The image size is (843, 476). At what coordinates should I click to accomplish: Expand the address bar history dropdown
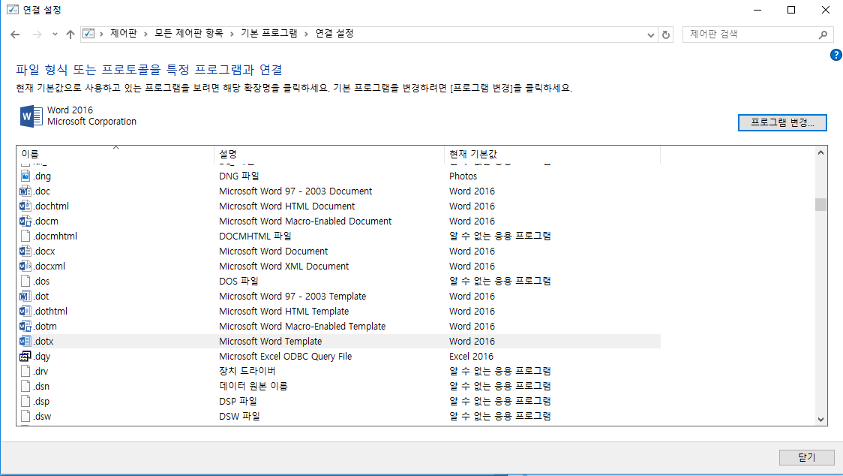650,35
